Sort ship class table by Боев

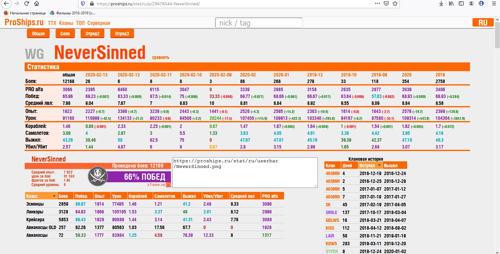tap(63, 196)
